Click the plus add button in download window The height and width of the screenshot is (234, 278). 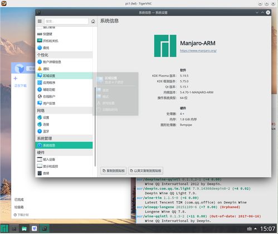tap(16, 79)
